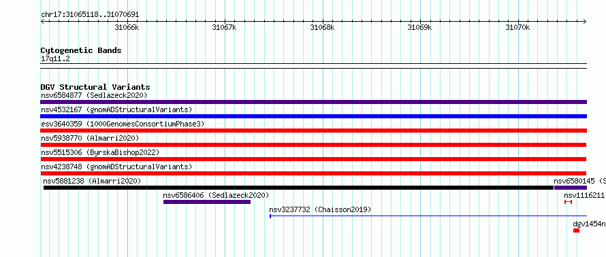Select the red esv3640359 variant bar

click(313, 131)
